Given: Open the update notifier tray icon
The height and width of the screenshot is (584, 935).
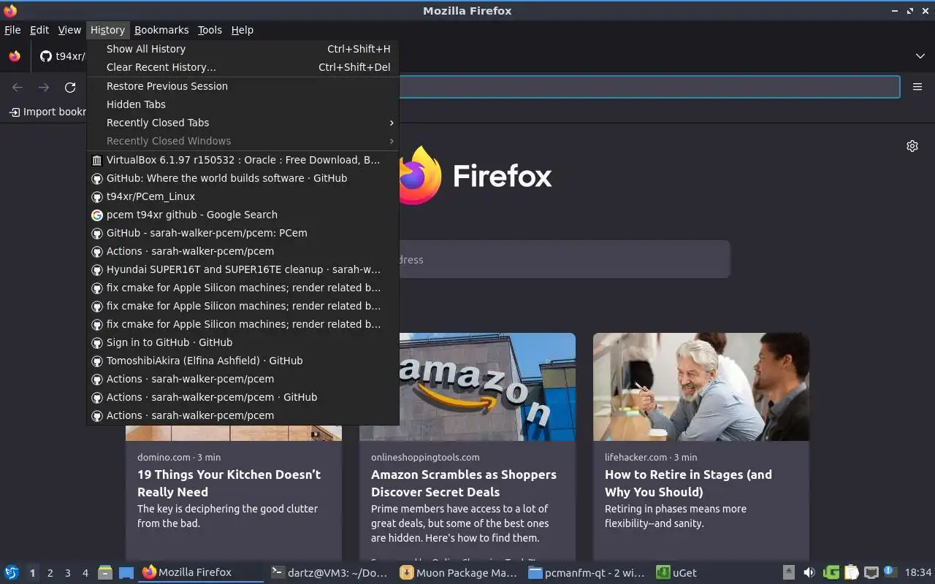Looking at the screenshot, I should (890, 572).
